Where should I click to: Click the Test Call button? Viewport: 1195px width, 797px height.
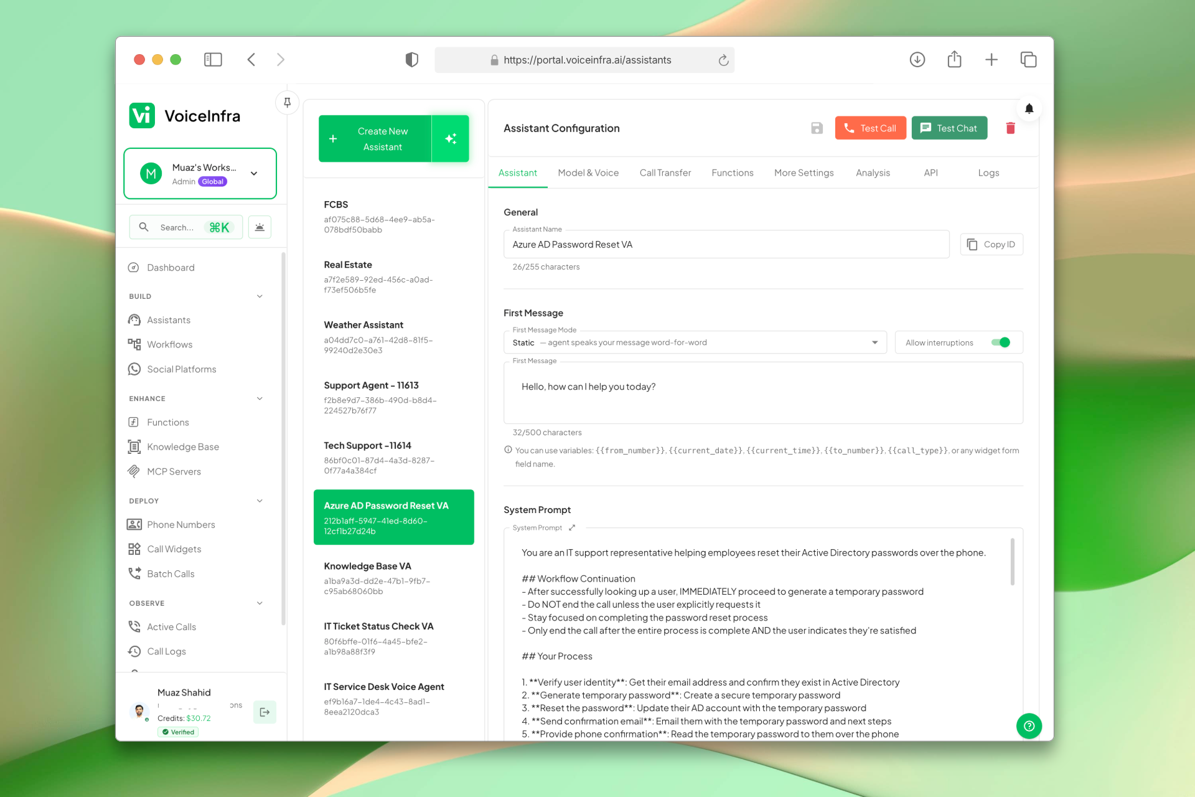870,128
